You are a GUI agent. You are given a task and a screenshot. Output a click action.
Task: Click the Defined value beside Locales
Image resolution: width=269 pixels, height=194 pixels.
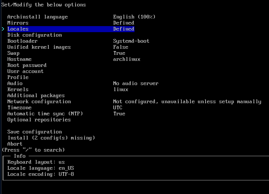(x=124, y=29)
